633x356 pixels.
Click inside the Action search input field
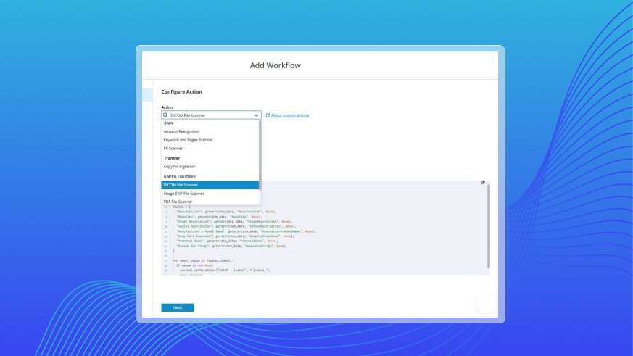coord(210,115)
